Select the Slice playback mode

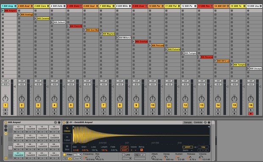click(x=67, y=148)
